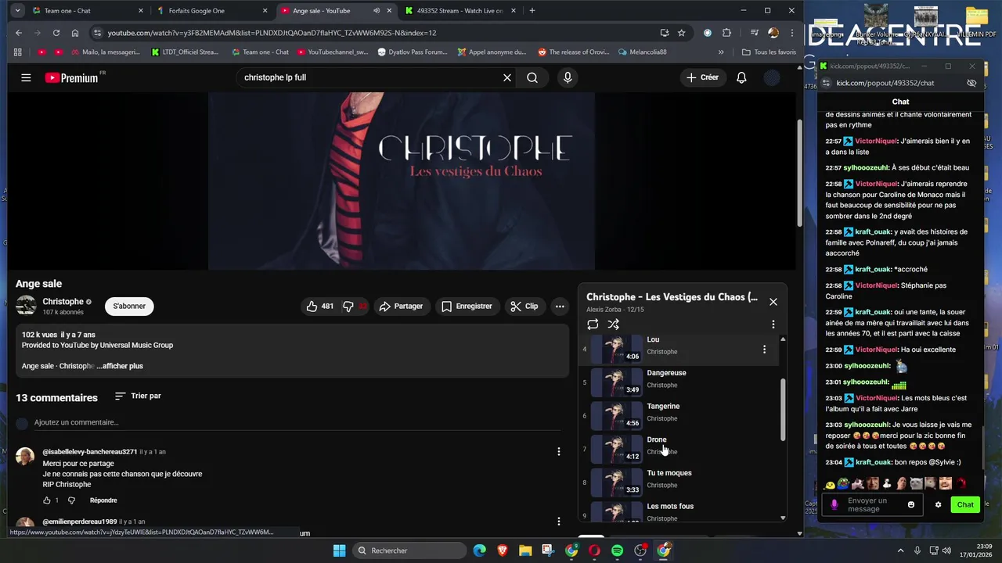1002x563 pixels.
Task: Clear the YouTube search field text
Action: [507, 77]
